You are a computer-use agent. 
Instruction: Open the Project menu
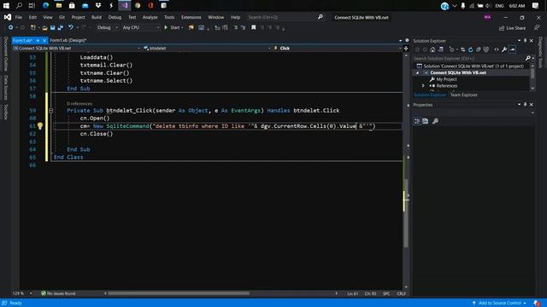(x=78, y=17)
